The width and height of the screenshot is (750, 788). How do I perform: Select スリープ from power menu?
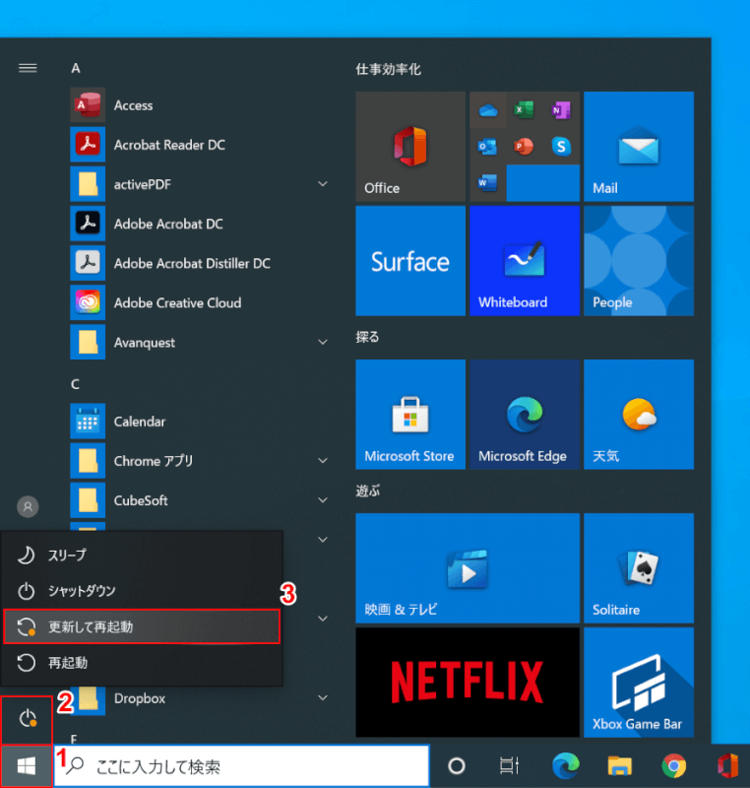[x=142, y=555]
